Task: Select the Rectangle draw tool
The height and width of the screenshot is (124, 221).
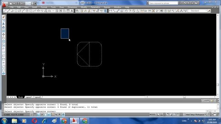Action: pos(20,11)
